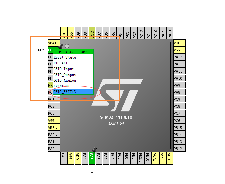Select the PC3 pin

pos(54,113)
